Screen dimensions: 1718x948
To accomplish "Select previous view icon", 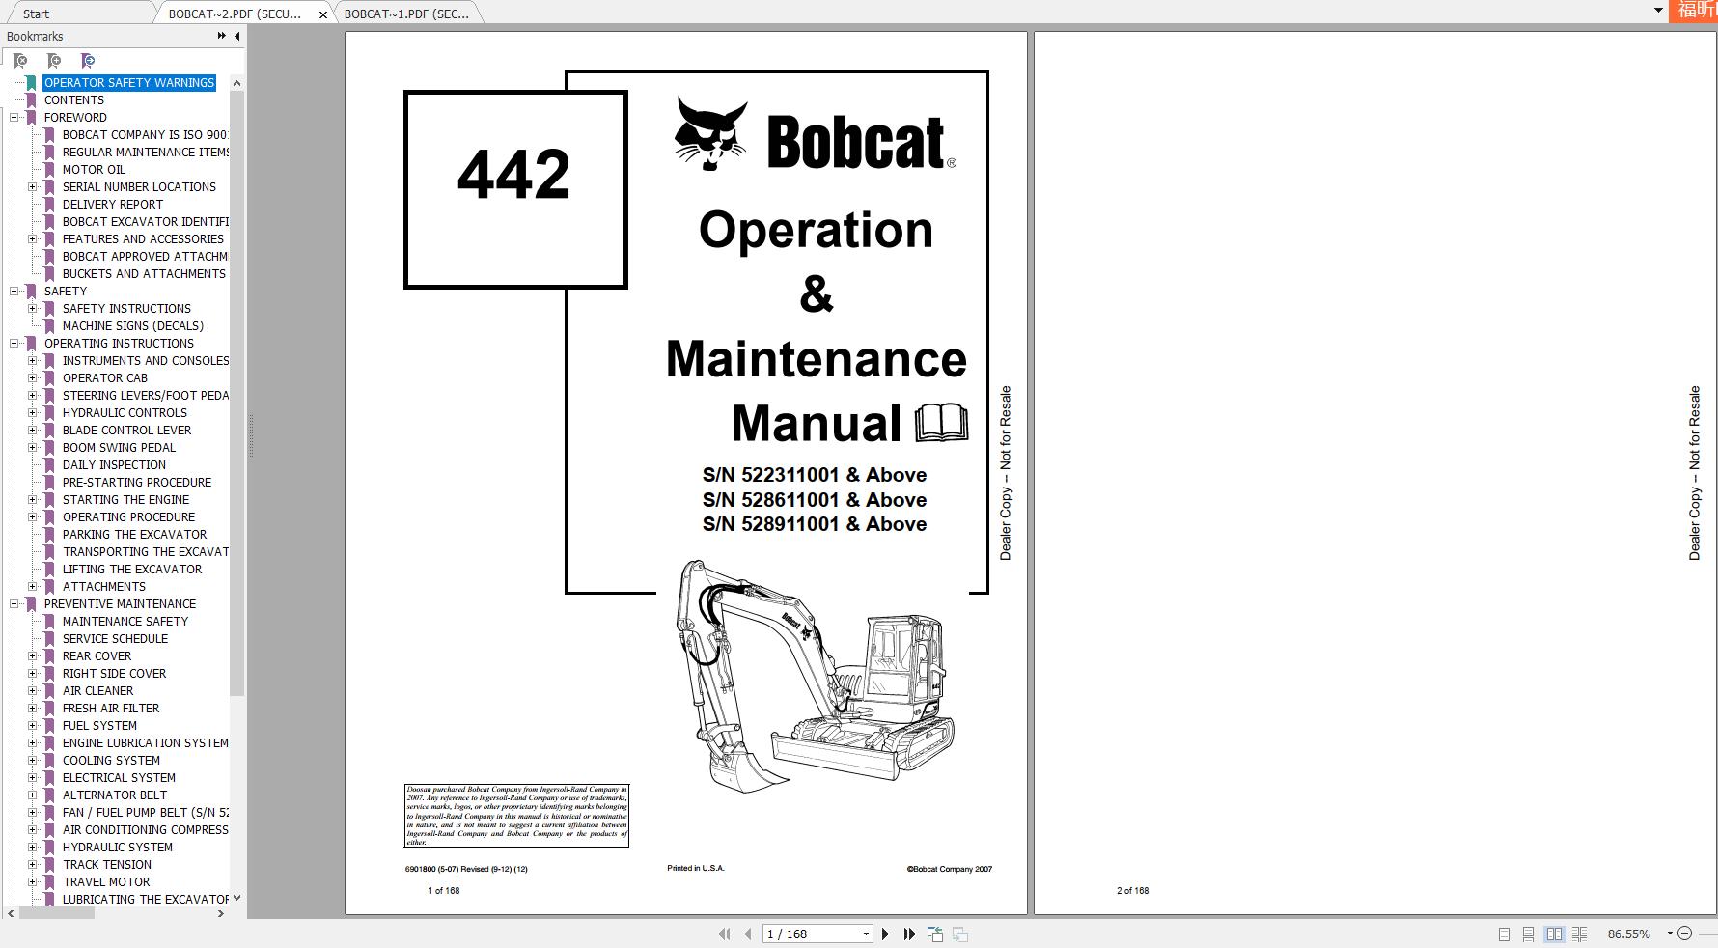I will coord(934,934).
